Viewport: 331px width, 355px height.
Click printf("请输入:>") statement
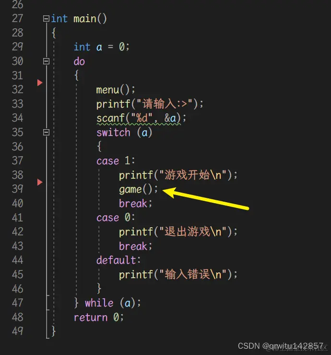coord(150,104)
